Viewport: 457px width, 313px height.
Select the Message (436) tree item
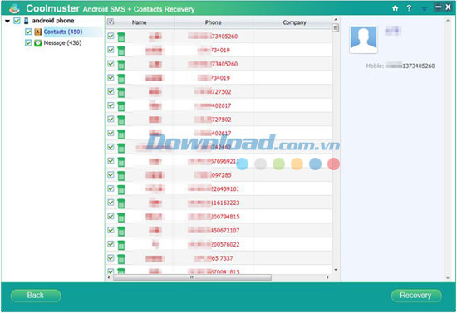[x=62, y=43]
